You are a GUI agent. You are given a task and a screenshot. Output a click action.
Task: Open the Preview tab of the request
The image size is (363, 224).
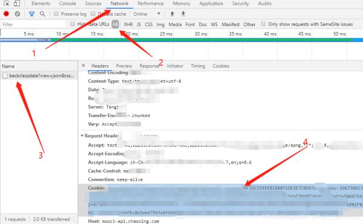point(124,66)
